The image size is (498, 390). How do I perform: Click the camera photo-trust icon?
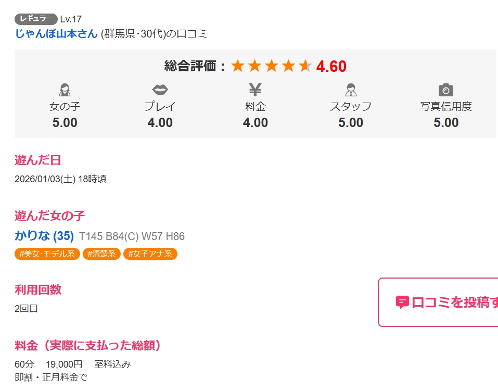click(x=446, y=90)
